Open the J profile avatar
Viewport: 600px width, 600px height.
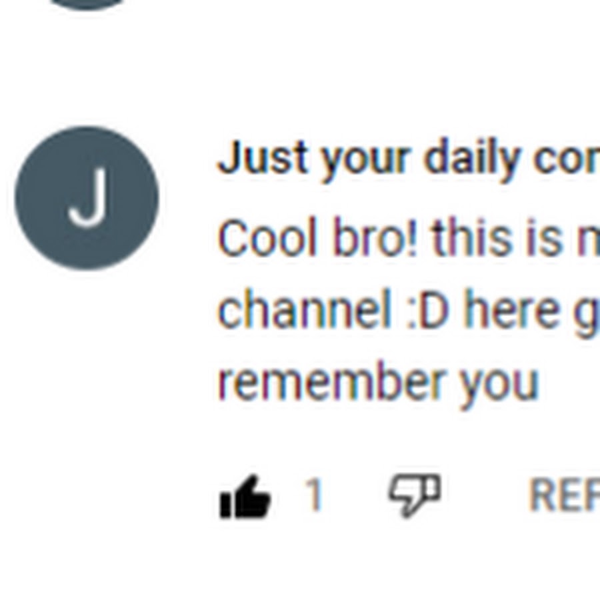(x=87, y=198)
